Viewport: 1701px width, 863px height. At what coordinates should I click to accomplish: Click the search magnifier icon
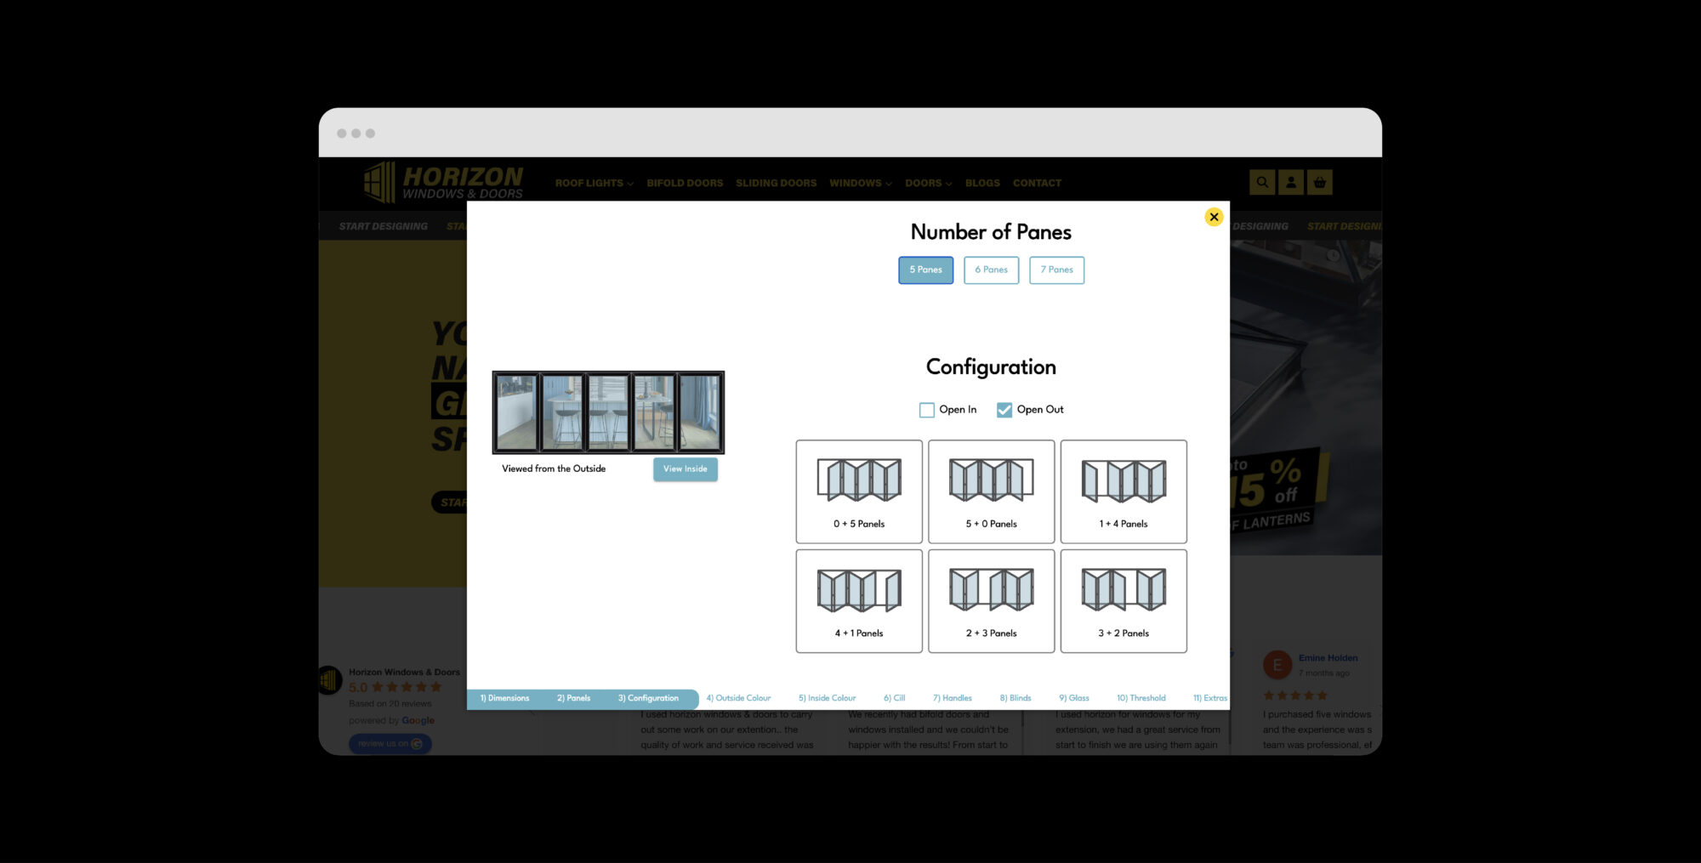pos(1262,182)
